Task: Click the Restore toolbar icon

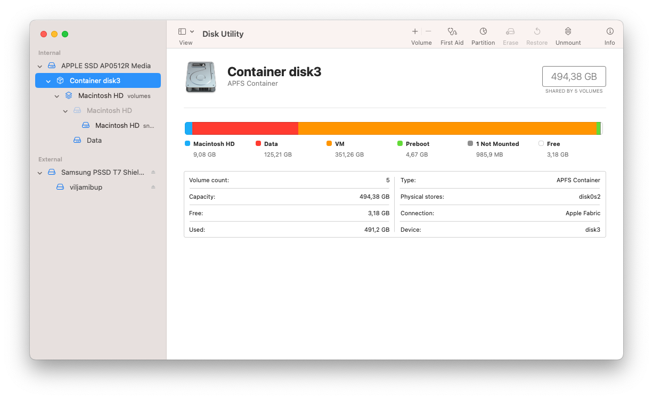Action: (x=537, y=31)
